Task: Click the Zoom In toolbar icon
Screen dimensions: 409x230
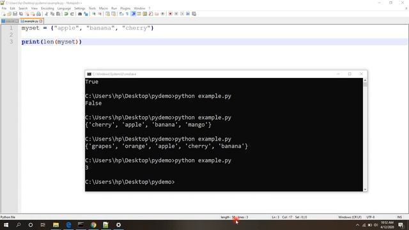Action: coord(94,14)
